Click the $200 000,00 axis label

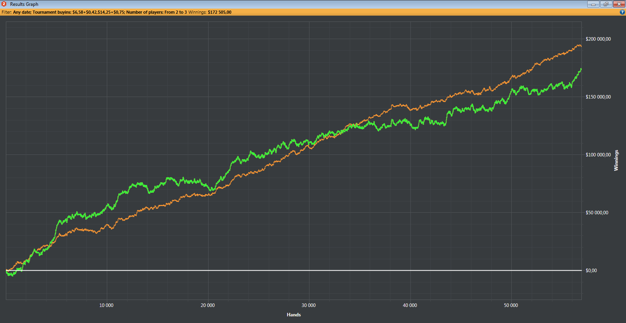tap(598, 39)
